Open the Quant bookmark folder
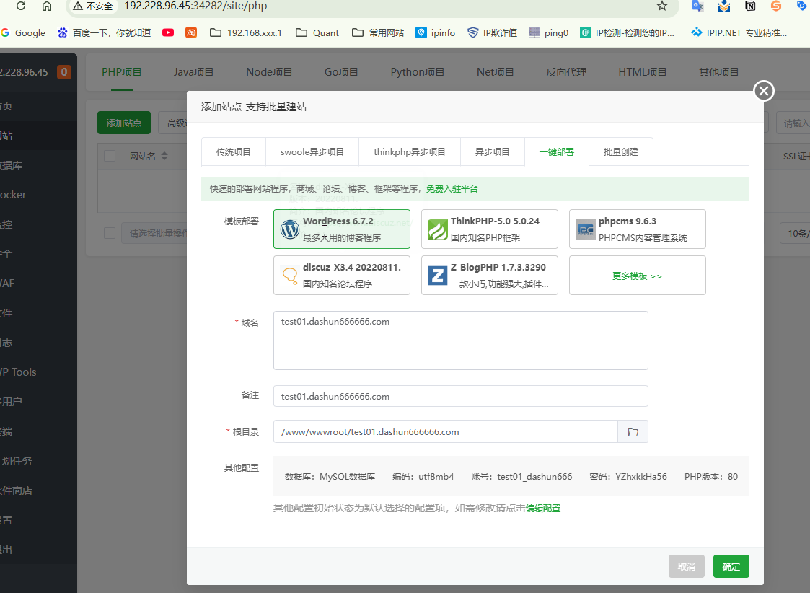The width and height of the screenshot is (810, 593). (317, 32)
